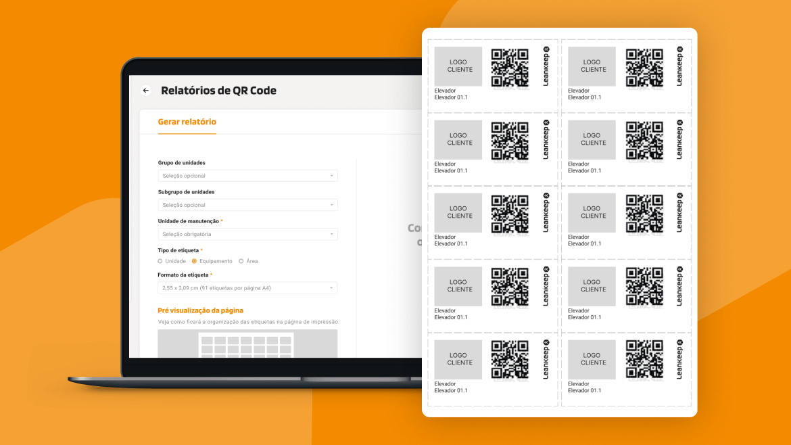Open the Unidade de manutenção dropdown

[x=247, y=234]
